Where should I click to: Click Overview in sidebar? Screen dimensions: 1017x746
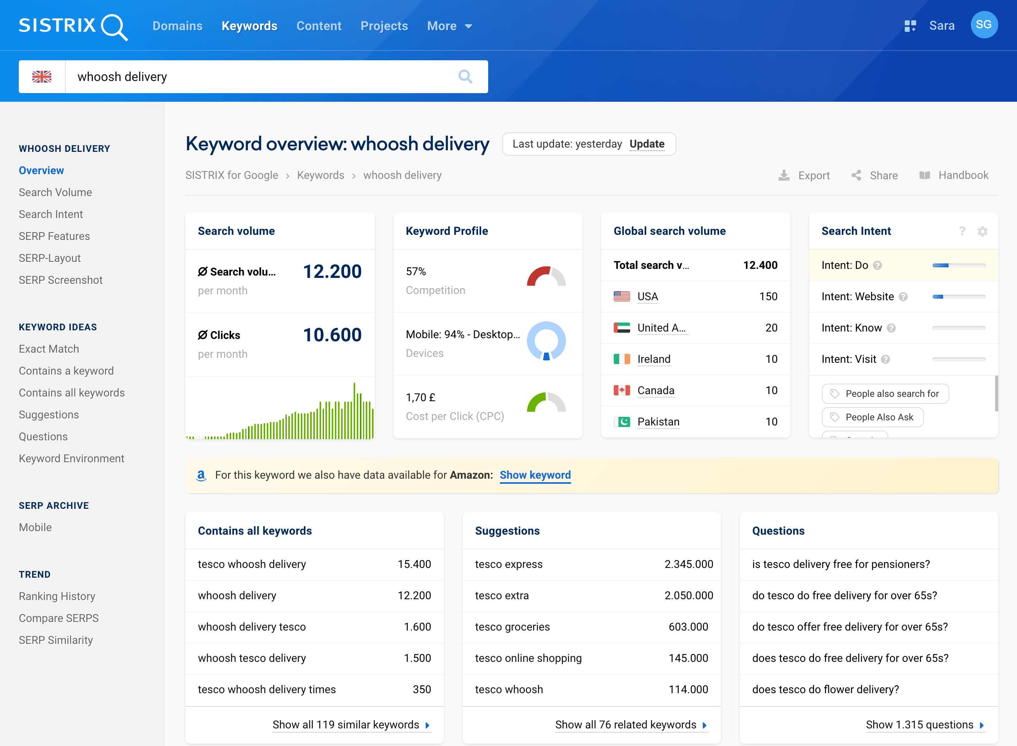(41, 171)
